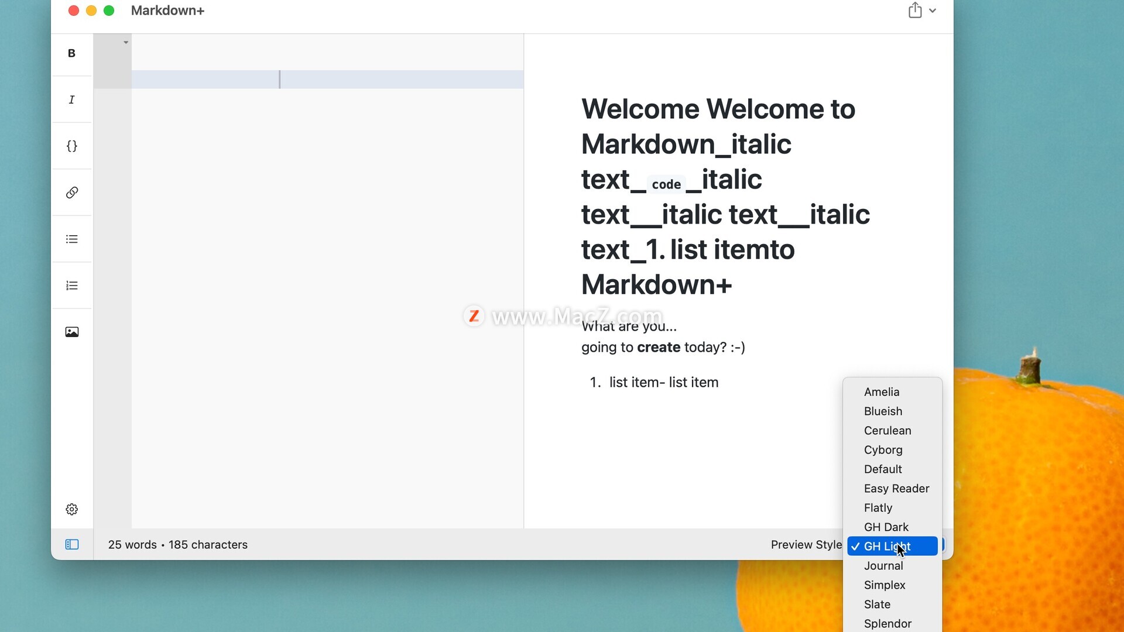Choose Simplex preview style

pos(892,585)
